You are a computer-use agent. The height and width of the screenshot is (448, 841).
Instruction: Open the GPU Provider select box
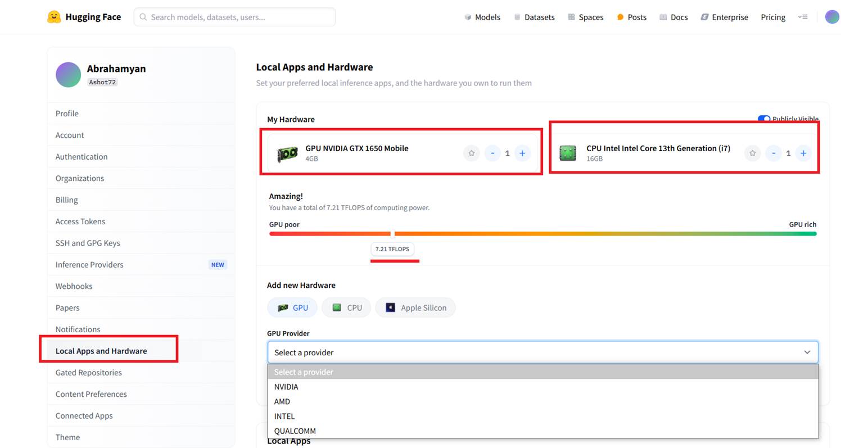tap(542, 352)
